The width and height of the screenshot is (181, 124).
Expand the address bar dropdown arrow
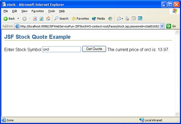coord(162,26)
